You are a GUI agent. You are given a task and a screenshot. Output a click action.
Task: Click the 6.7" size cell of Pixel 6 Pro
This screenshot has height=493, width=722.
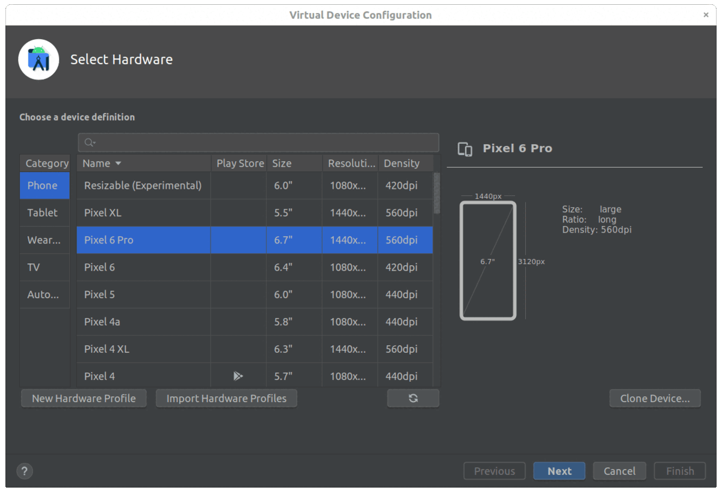pos(294,240)
